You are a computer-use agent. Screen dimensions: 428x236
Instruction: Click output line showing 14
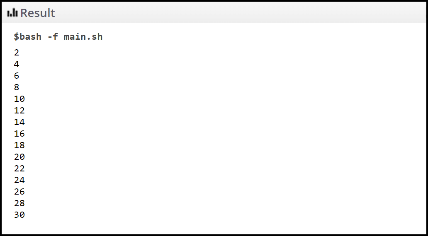click(19, 122)
